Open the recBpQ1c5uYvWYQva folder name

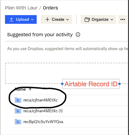click(43, 122)
